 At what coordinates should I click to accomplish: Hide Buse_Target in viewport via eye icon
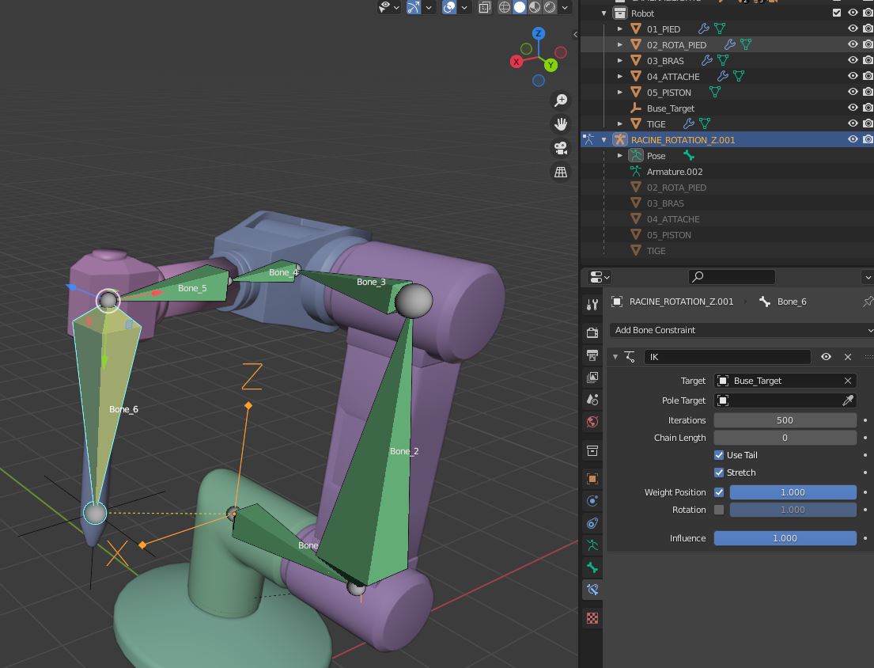point(853,108)
